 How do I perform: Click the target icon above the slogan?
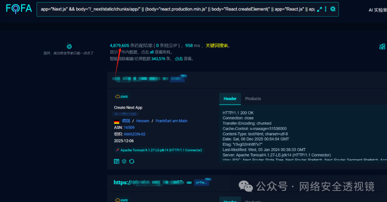pos(69,46)
